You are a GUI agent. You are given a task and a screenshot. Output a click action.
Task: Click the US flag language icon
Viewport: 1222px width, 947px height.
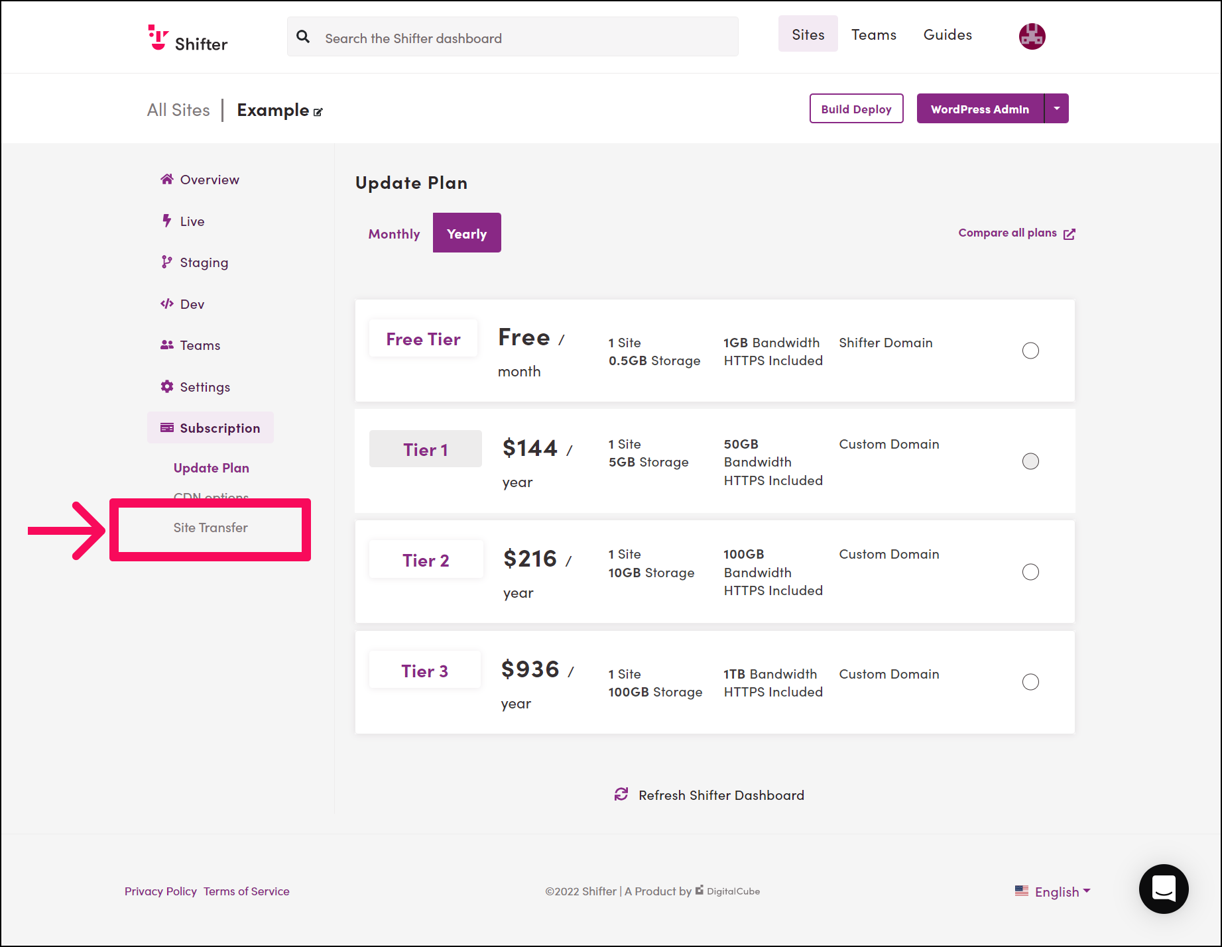pyautogui.click(x=1022, y=891)
